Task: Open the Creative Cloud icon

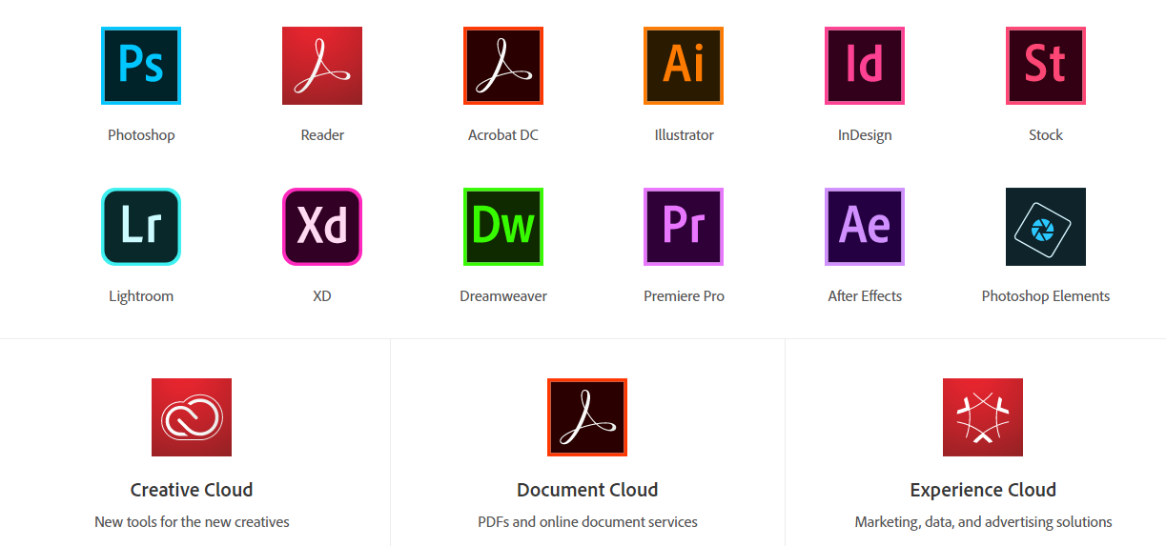Action: tap(192, 417)
